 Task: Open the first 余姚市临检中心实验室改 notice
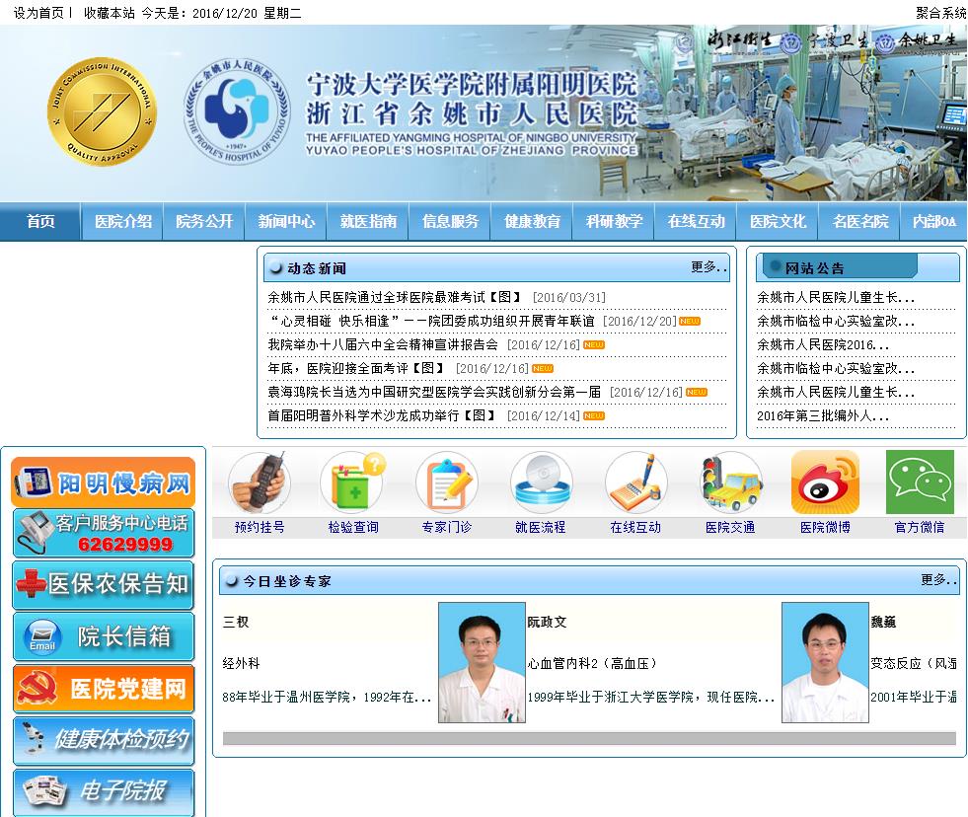[835, 321]
